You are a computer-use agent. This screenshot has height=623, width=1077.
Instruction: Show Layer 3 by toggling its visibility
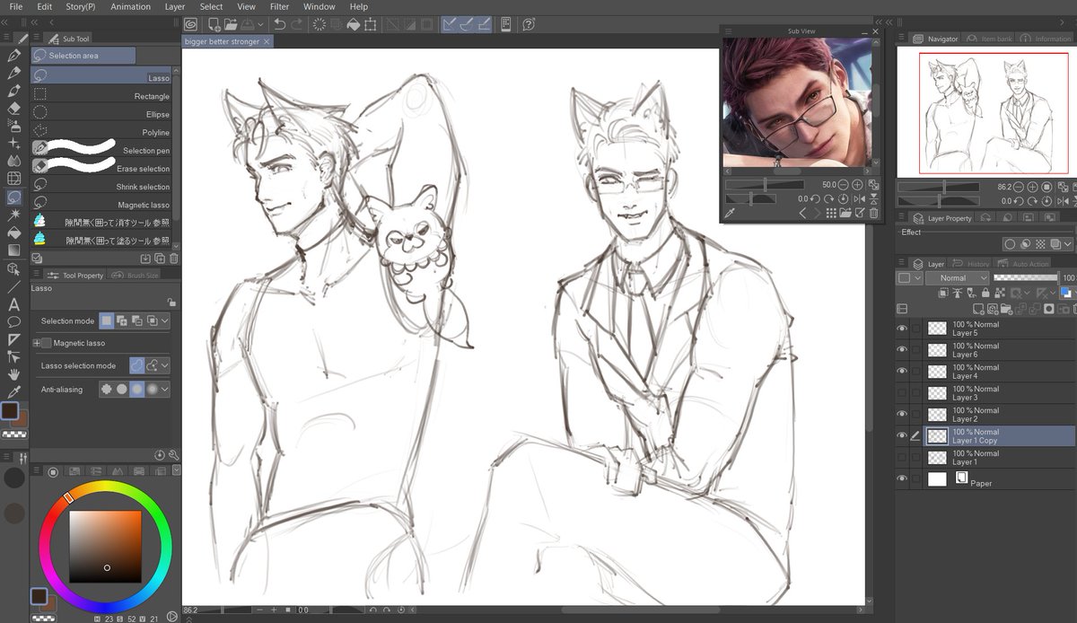[x=902, y=393]
